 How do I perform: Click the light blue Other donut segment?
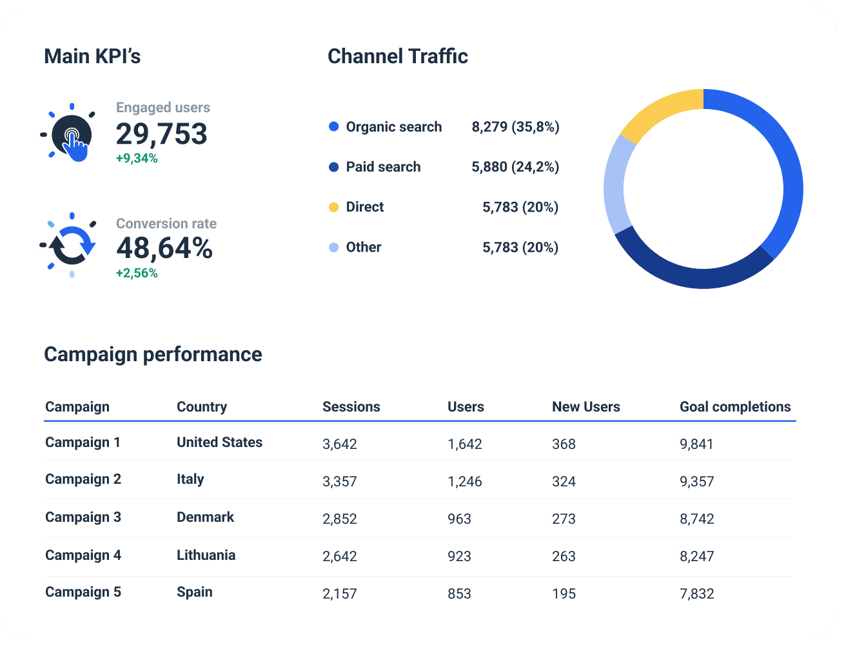[x=613, y=190]
